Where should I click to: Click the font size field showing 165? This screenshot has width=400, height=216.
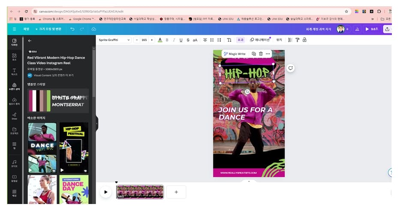[x=144, y=40]
